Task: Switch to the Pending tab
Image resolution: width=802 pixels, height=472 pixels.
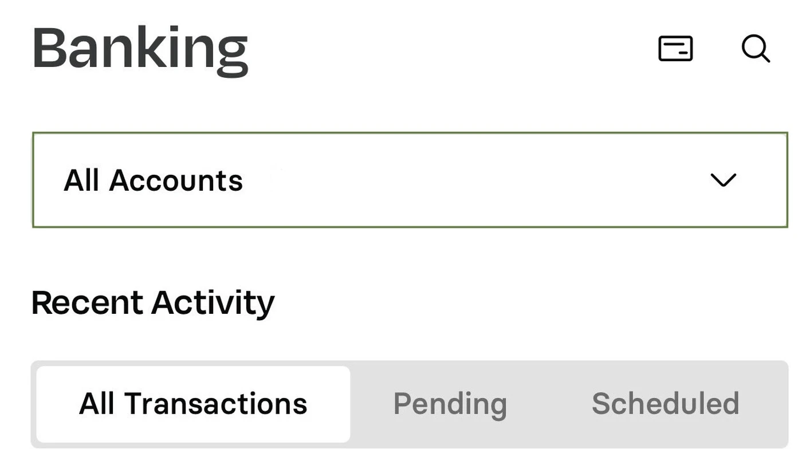Action: click(x=450, y=404)
